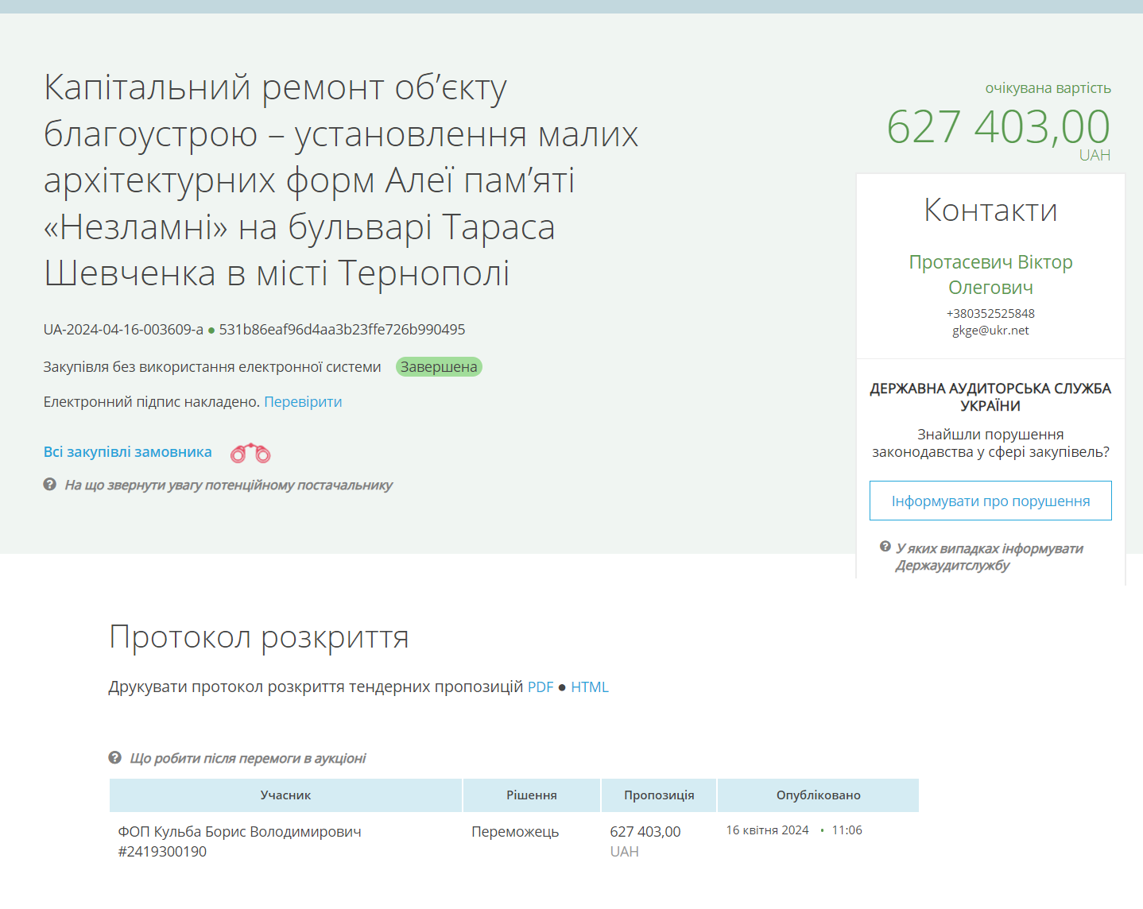Image resolution: width=1143 pixels, height=909 pixels.
Task: Open the Перевірити signature verification link
Action: [303, 402]
